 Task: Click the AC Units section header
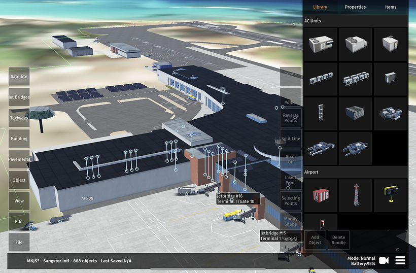click(313, 21)
